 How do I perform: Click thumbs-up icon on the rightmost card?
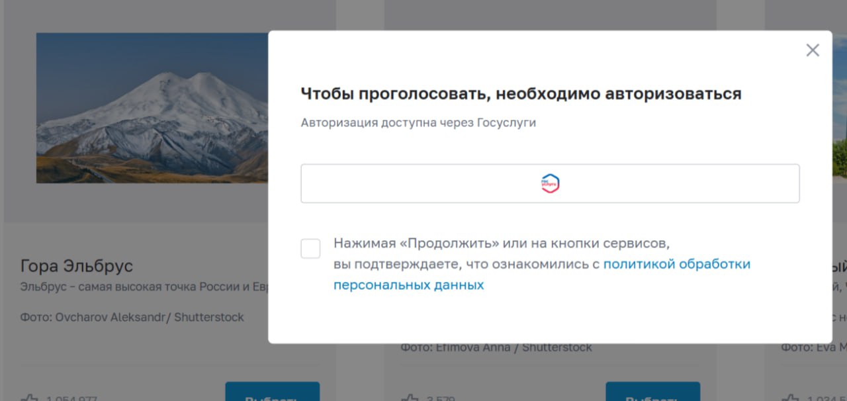(789, 398)
